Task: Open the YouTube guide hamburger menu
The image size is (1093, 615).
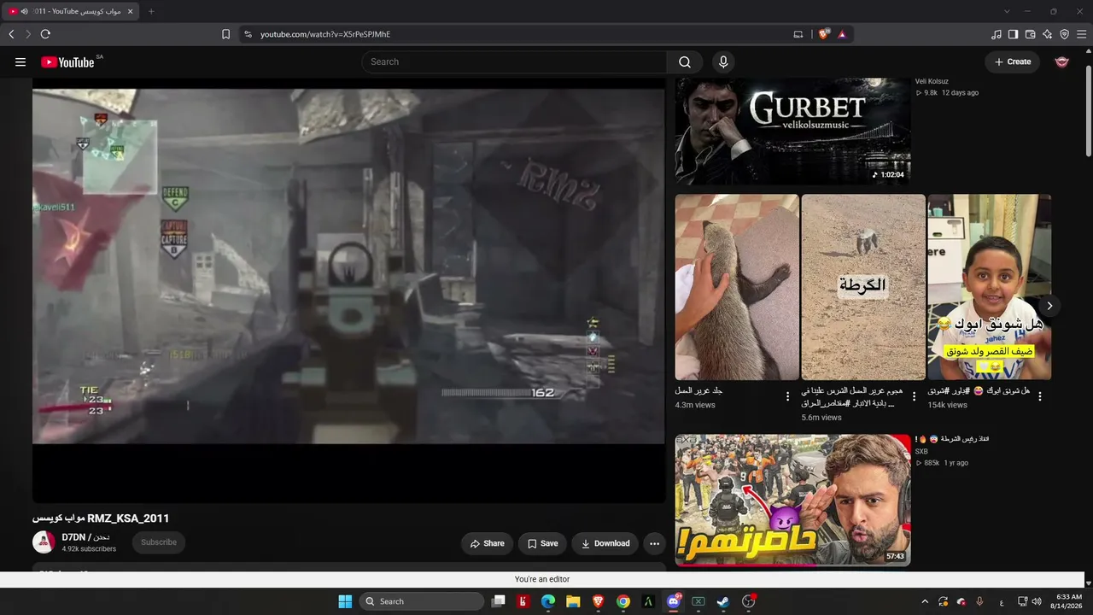Action: (20, 61)
